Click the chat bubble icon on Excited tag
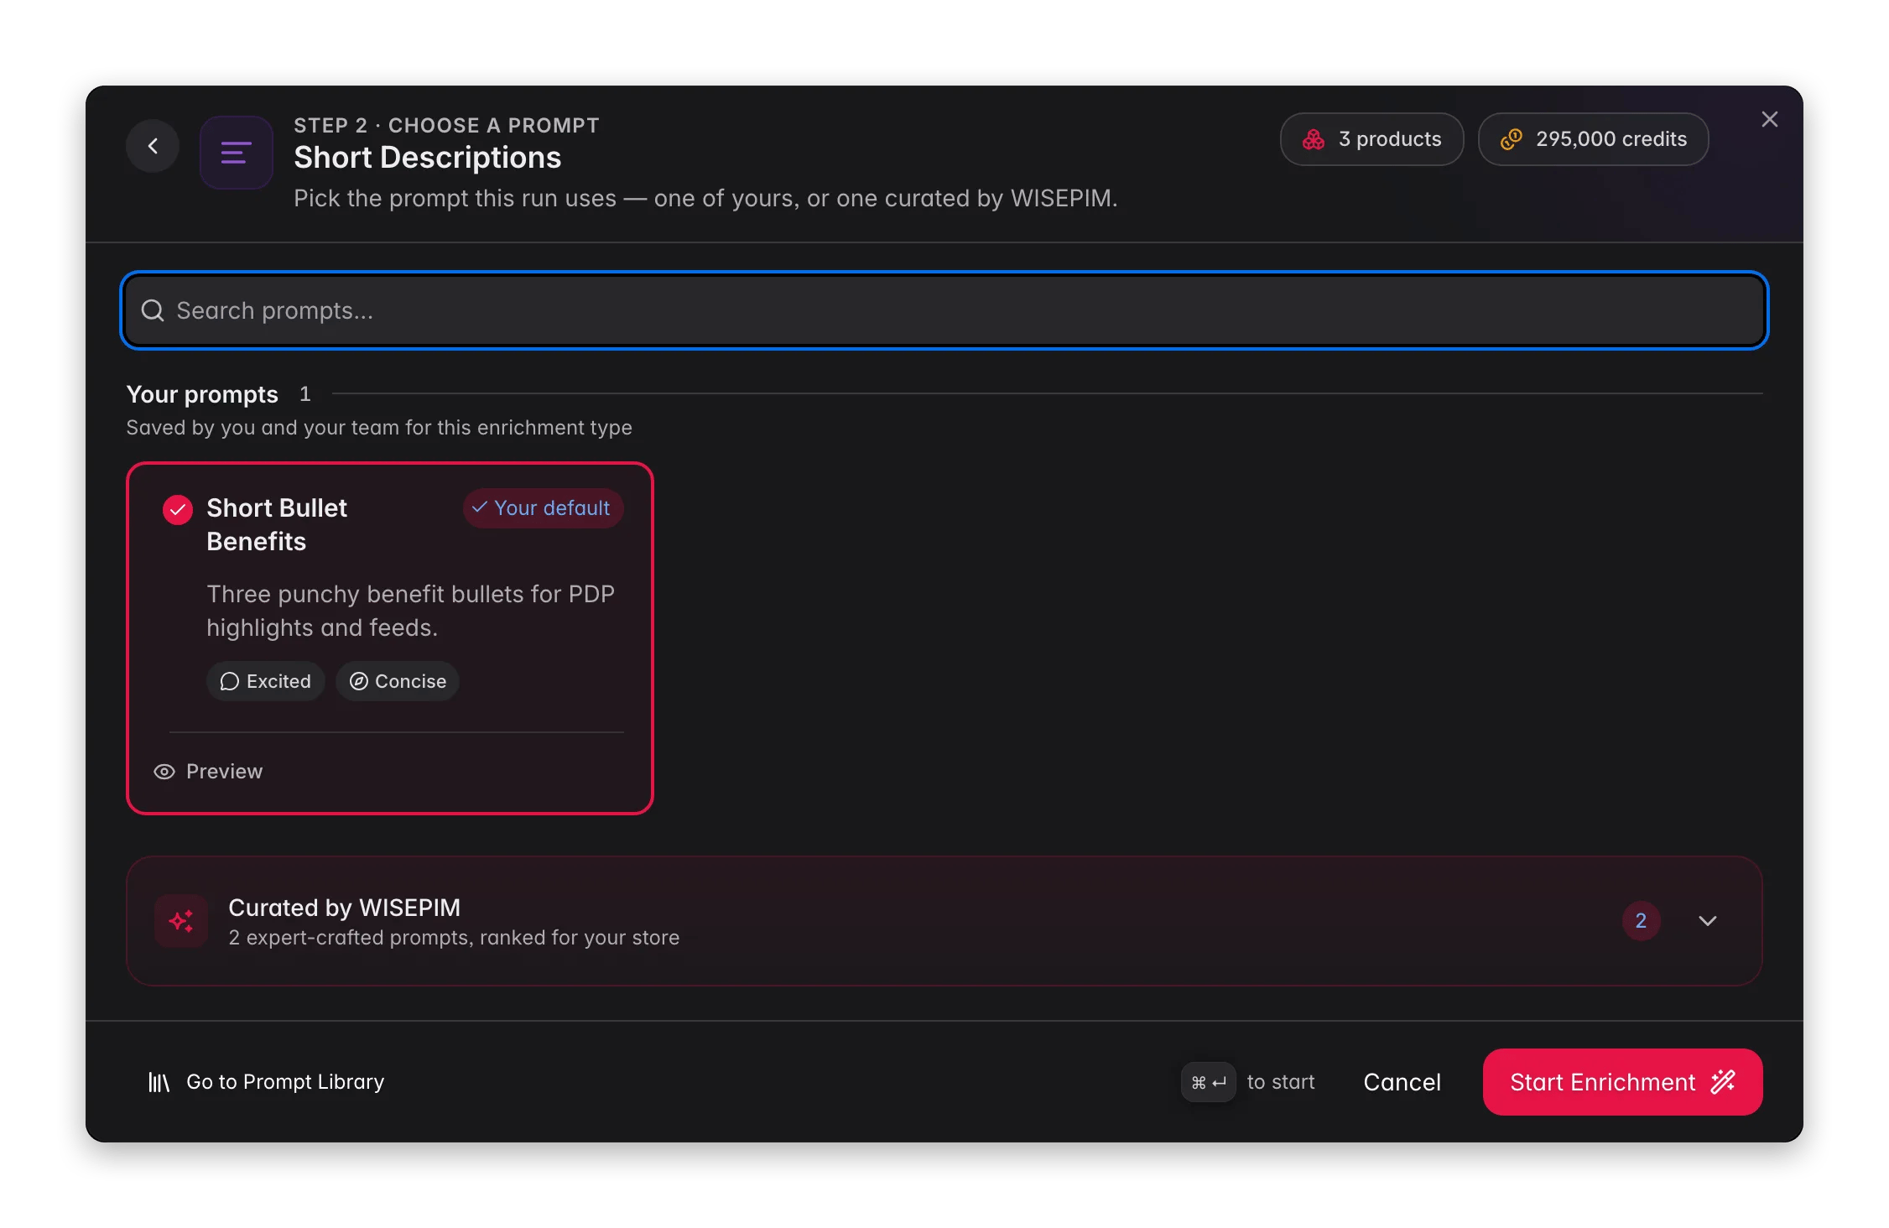Viewport: 1889px width, 1228px height. coord(229,681)
